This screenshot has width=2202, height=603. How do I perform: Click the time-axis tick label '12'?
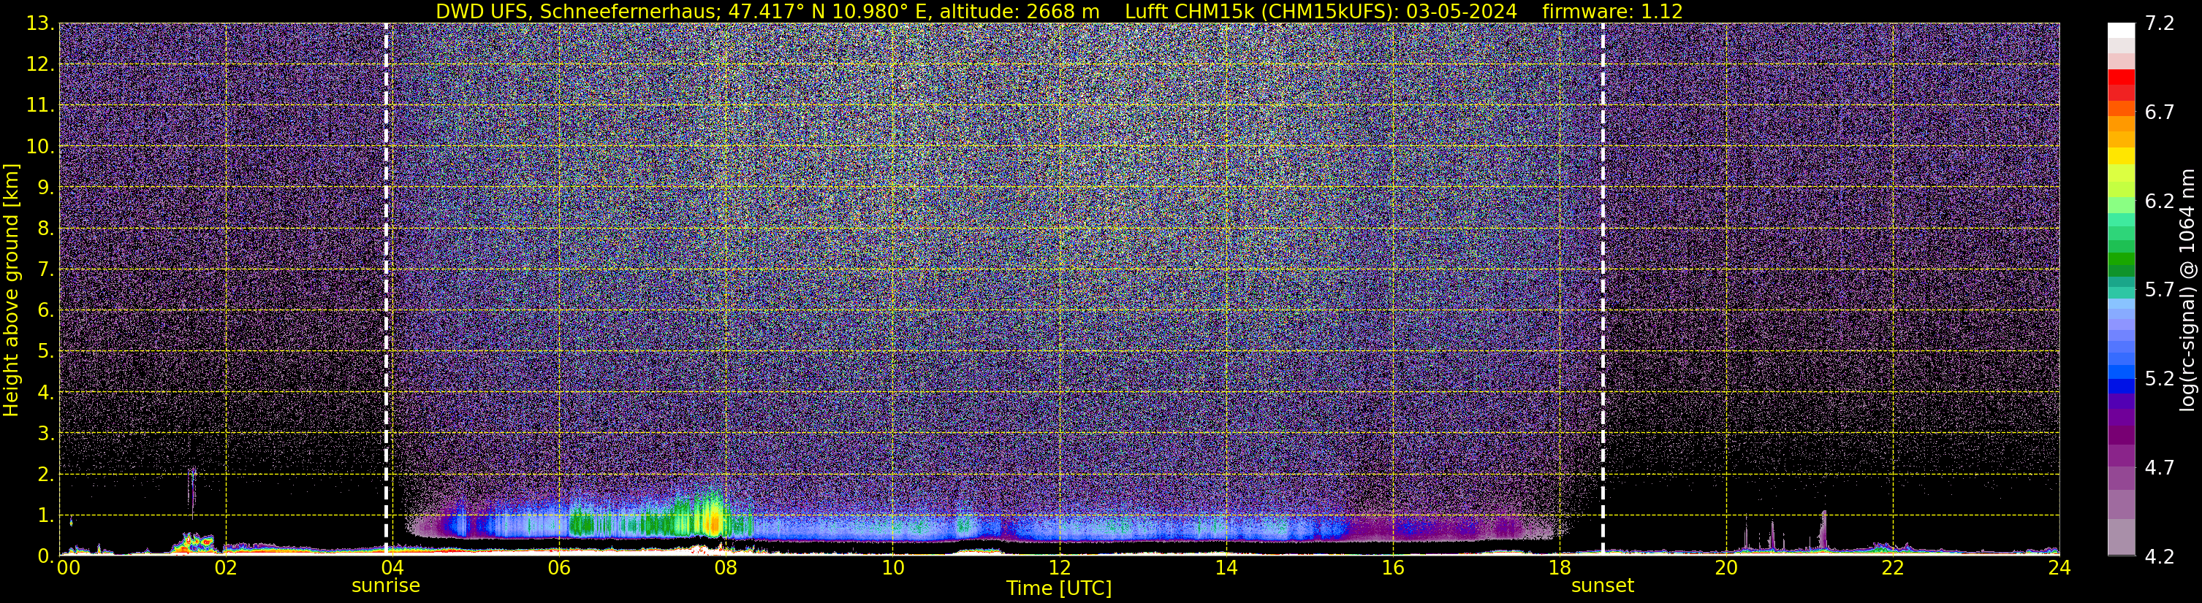coord(1059,568)
